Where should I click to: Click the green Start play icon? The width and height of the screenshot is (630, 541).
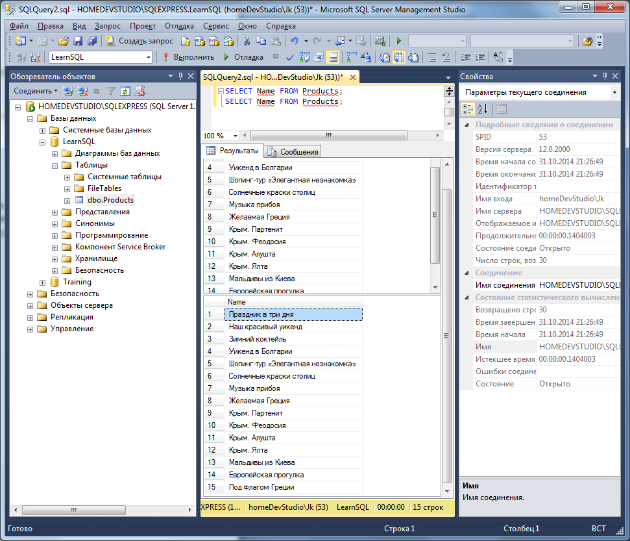click(398, 41)
